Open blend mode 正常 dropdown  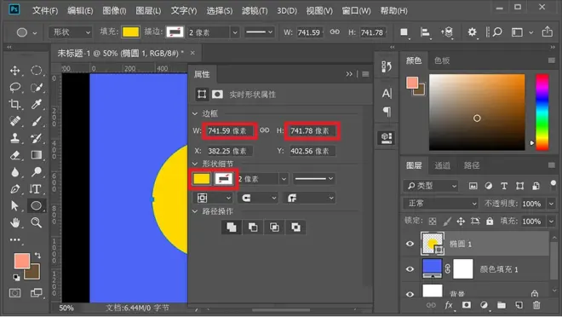440,204
